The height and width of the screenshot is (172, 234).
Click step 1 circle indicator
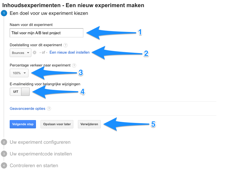pyautogui.click(x=4, y=13)
